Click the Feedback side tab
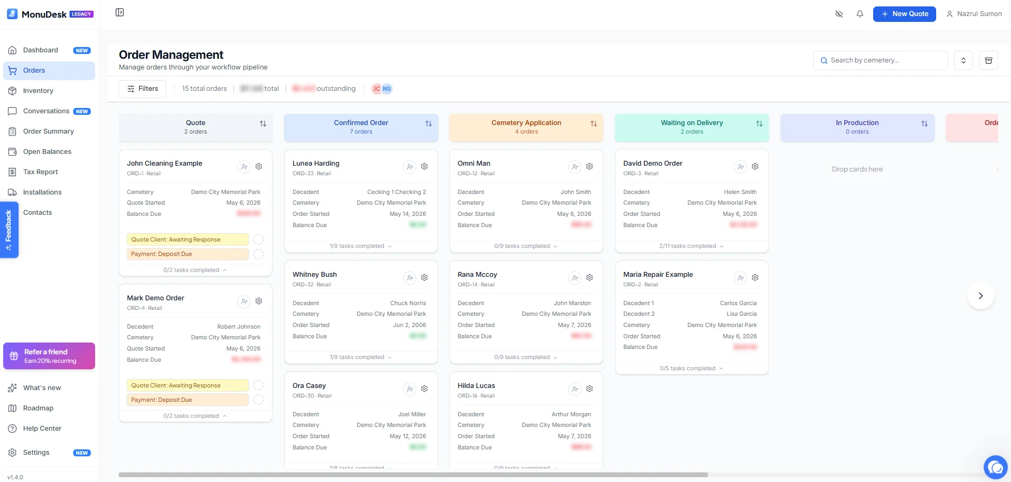Viewport: 1011px width, 482px height. click(x=9, y=230)
